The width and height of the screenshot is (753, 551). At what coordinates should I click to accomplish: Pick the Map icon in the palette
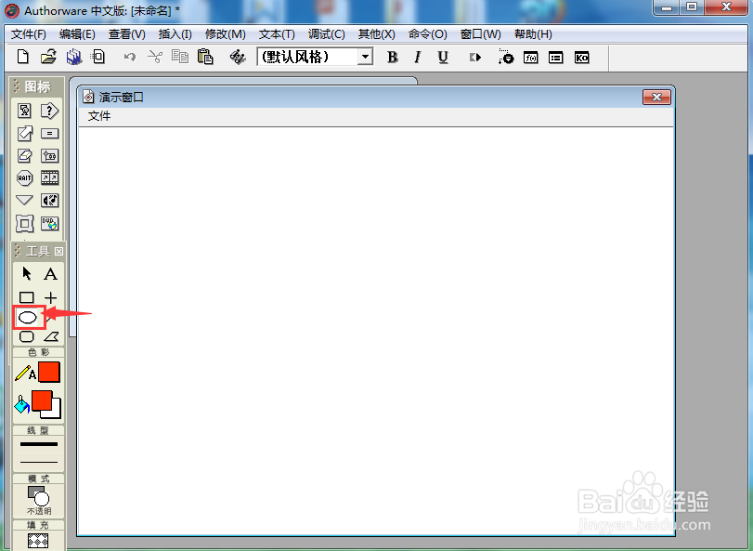(49, 155)
